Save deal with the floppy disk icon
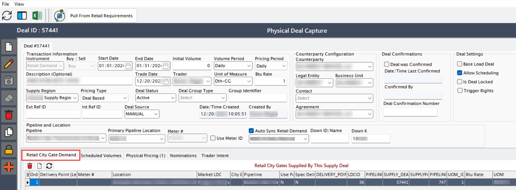The height and width of the screenshot is (190, 516). coord(9,81)
